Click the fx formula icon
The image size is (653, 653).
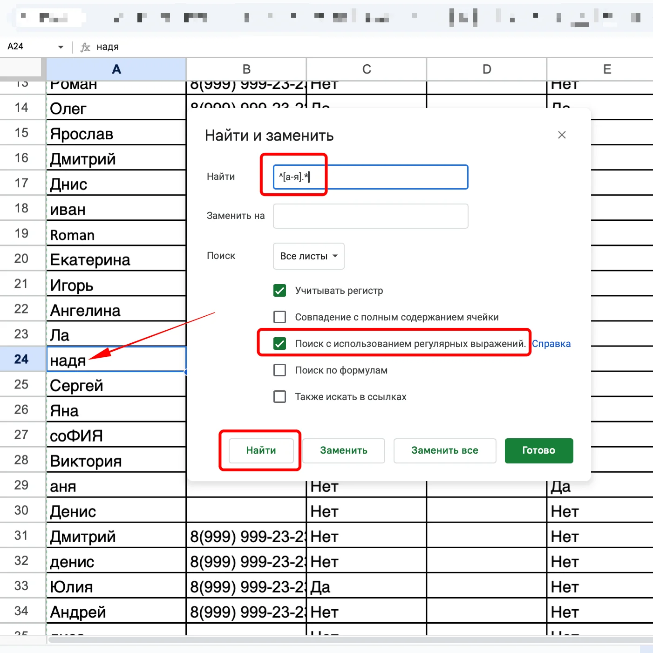[85, 47]
